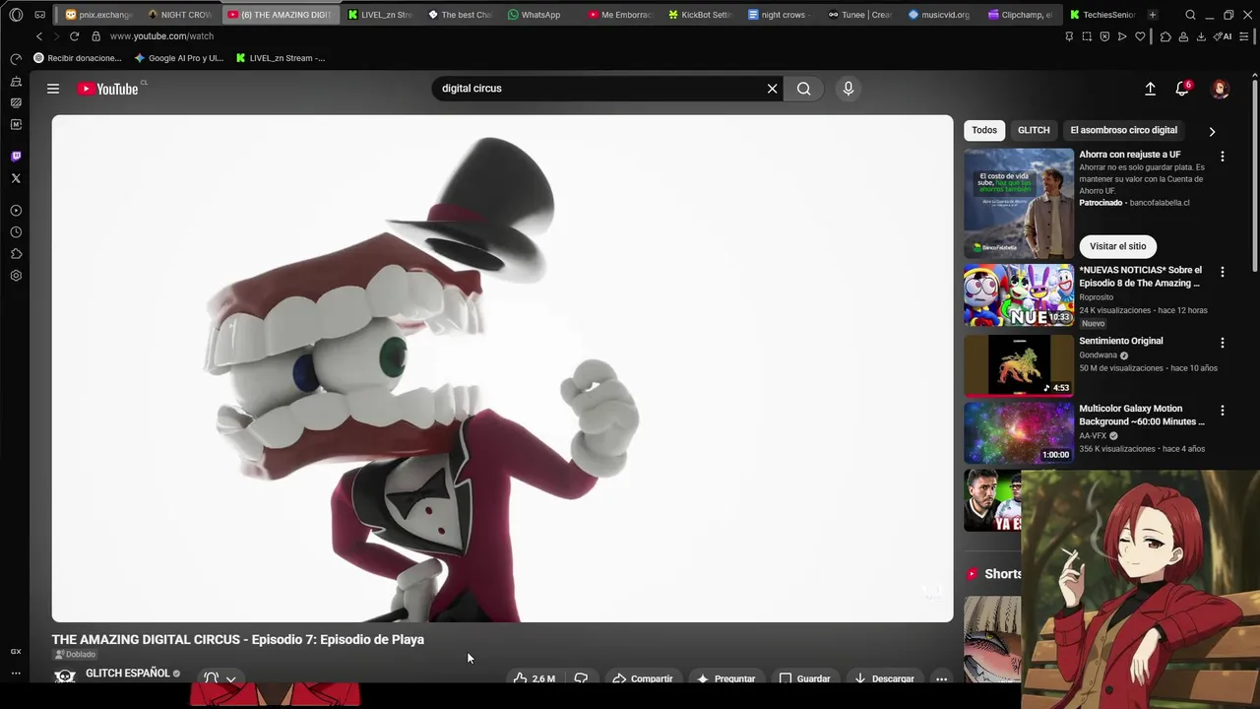Open the 'LIVEL_zn Stream' bookmark
The image size is (1260, 709).
pos(281,58)
